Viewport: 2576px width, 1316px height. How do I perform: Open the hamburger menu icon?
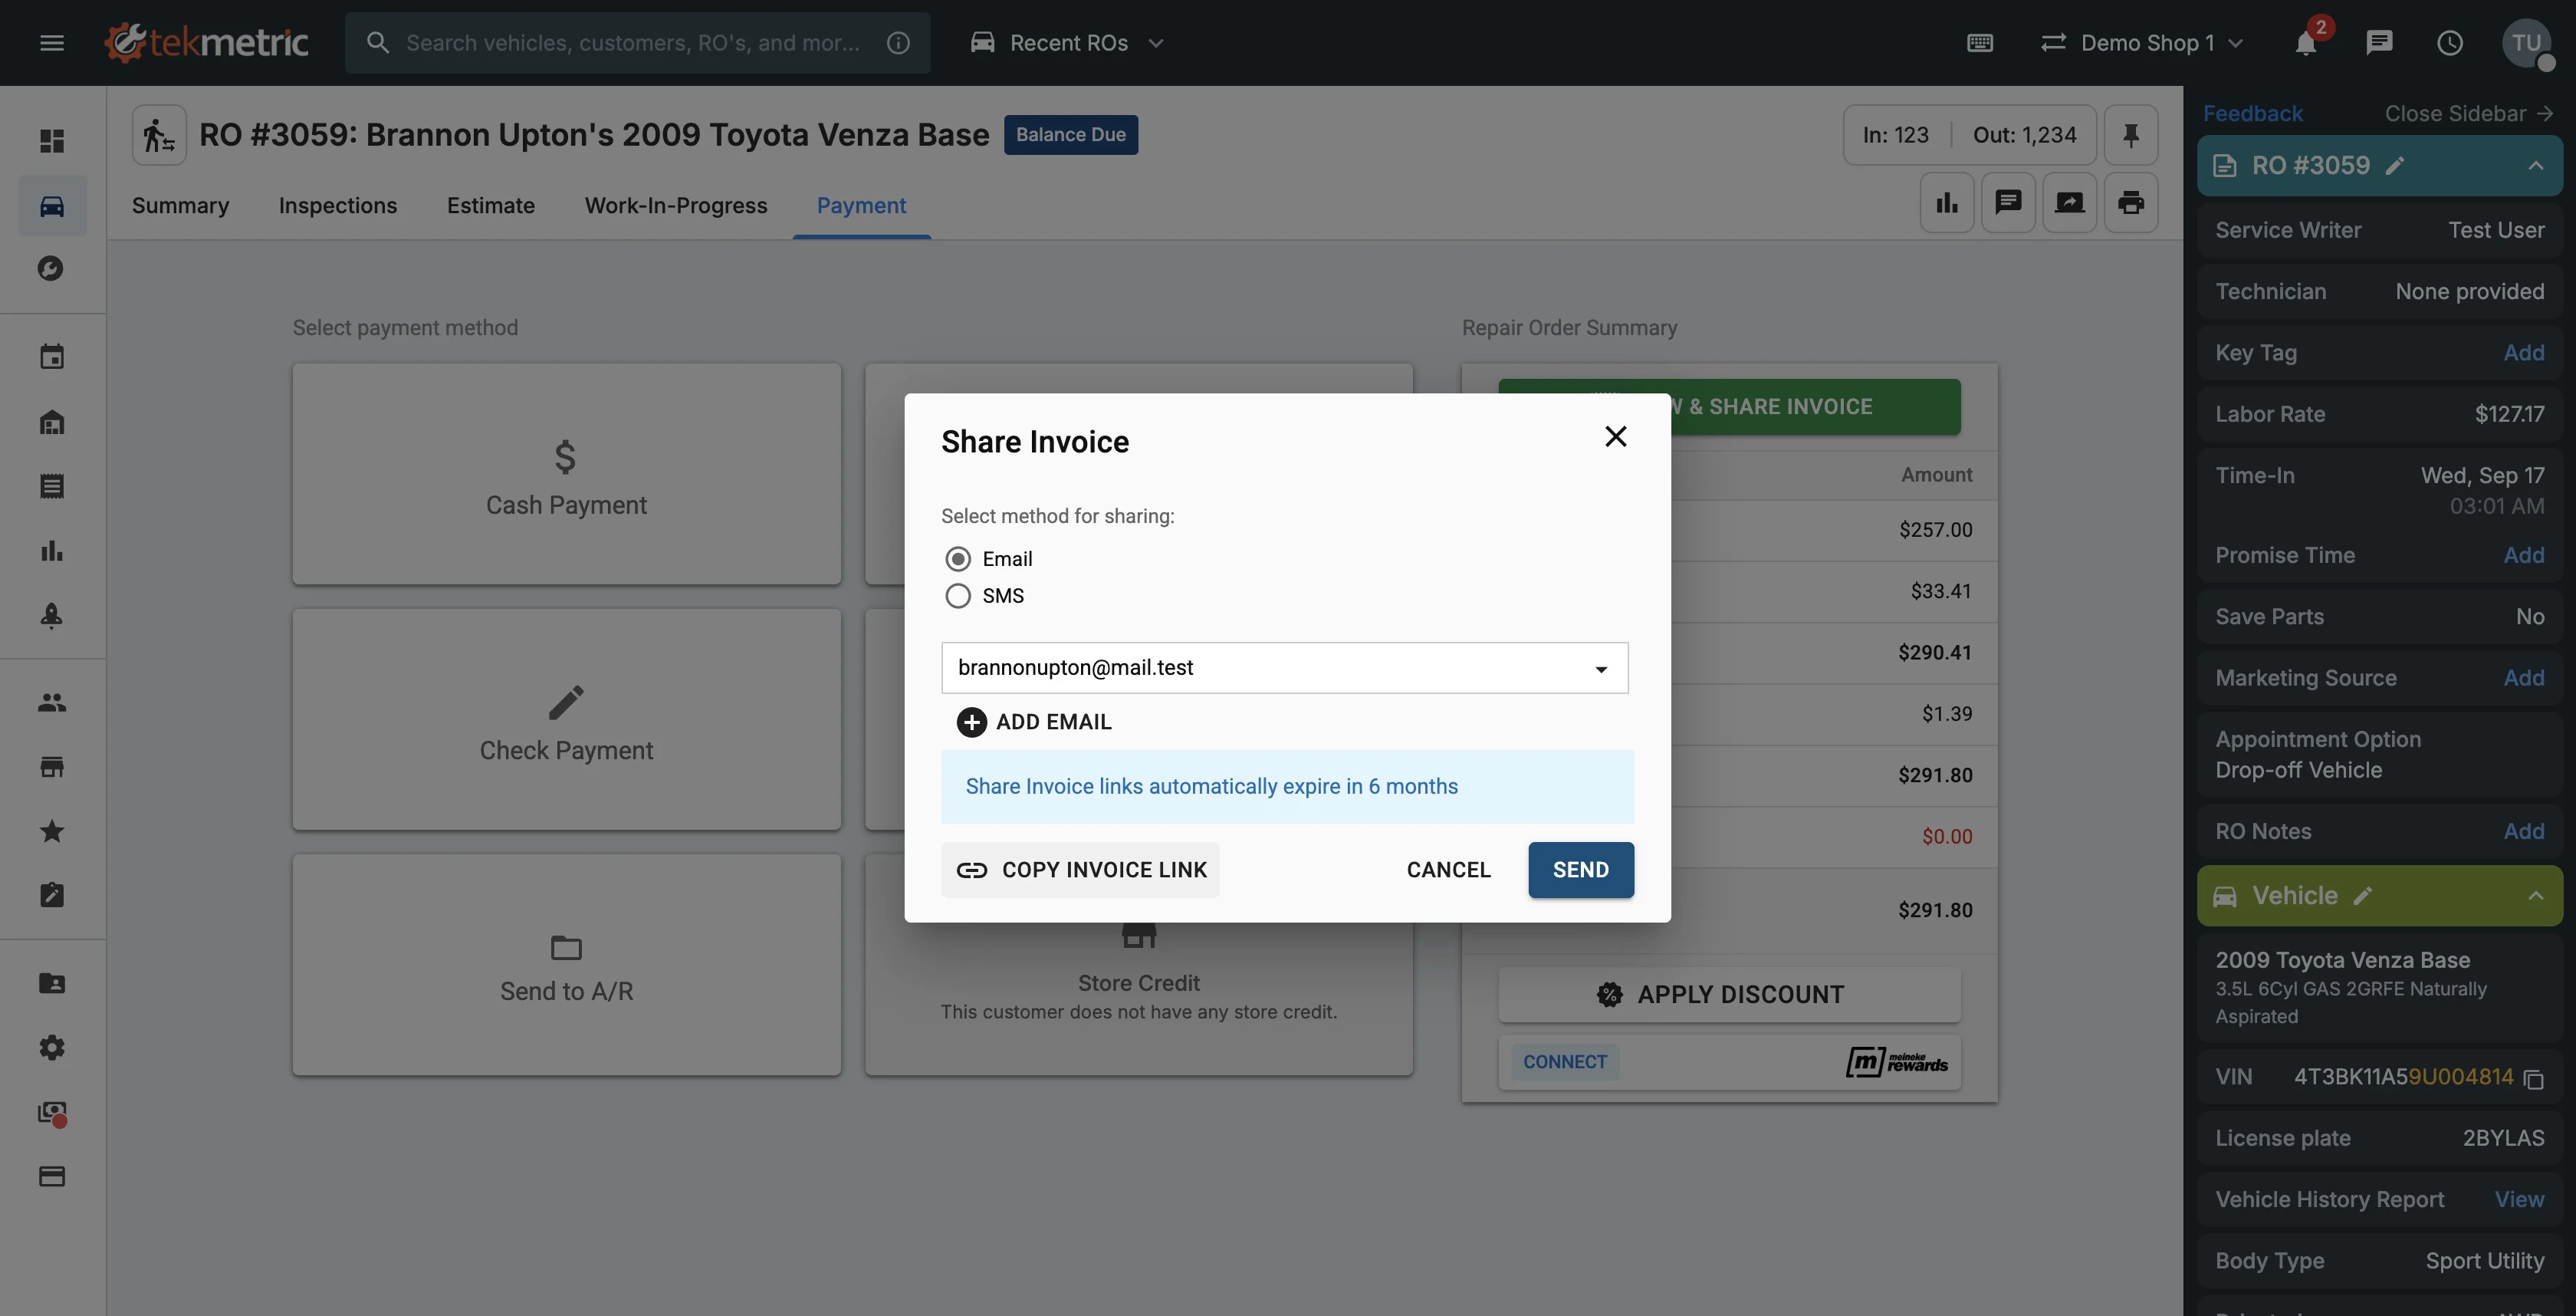click(x=52, y=43)
